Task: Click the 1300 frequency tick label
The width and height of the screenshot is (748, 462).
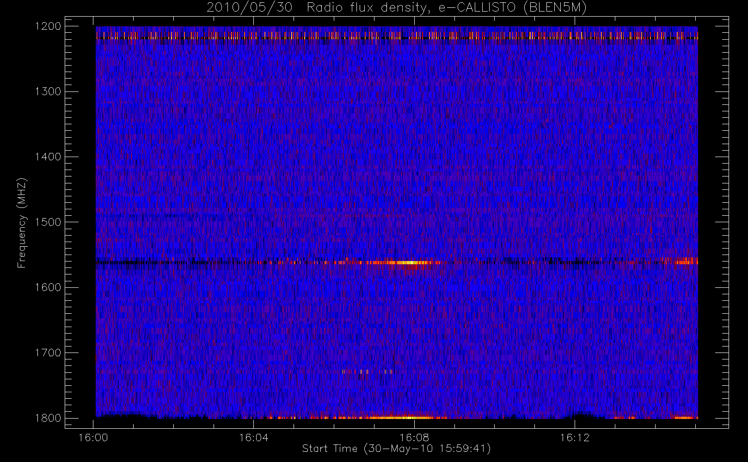Action: pos(48,91)
